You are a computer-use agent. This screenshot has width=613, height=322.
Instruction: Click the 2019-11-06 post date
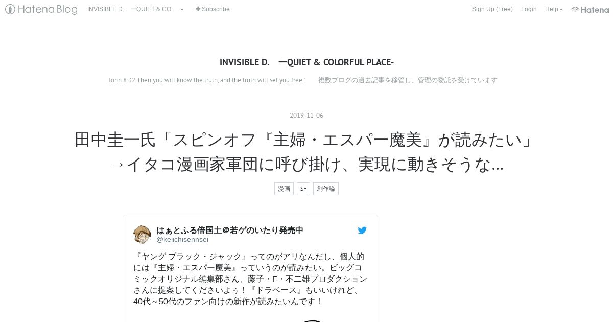306,116
